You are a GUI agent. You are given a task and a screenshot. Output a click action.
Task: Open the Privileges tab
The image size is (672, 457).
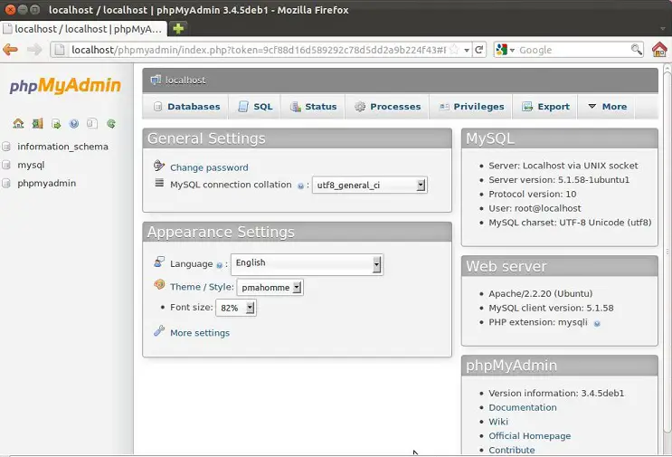(471, 106)
